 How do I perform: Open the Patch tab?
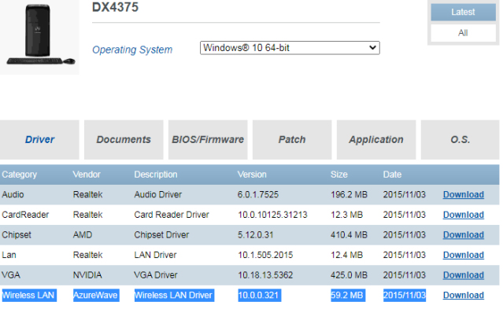click(292, 140)
